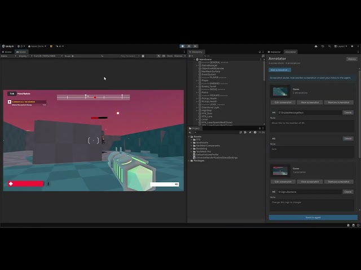Open second Game screenshot thumbnail
Screen dimensions: 361x270
280,170
